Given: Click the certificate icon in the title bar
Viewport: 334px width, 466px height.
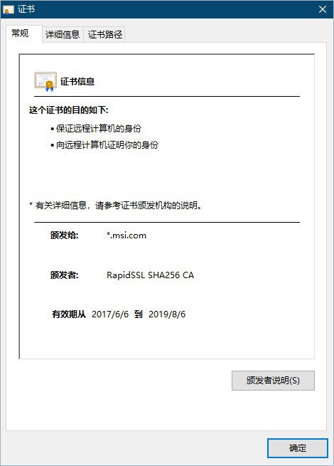Looking at the screenshot, I should point(9,9).
